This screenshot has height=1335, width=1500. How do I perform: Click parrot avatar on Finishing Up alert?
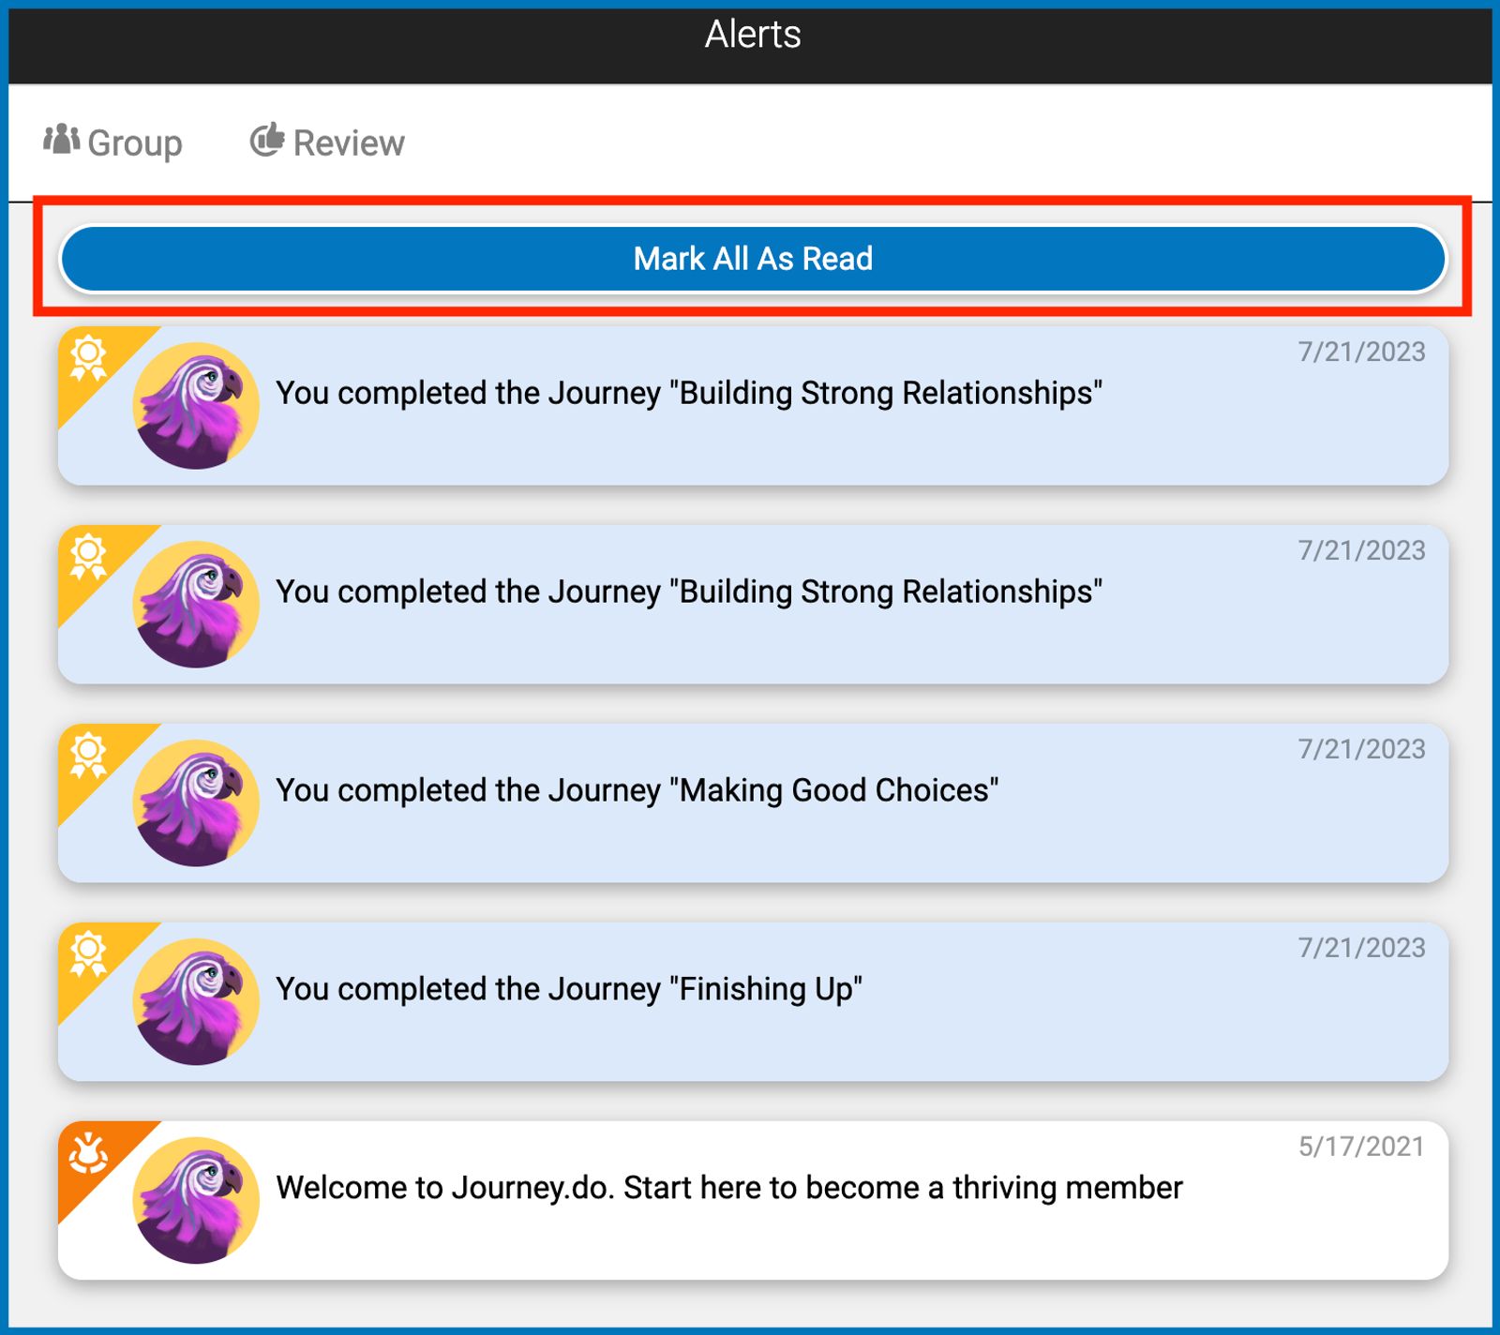coord(196,1002)
